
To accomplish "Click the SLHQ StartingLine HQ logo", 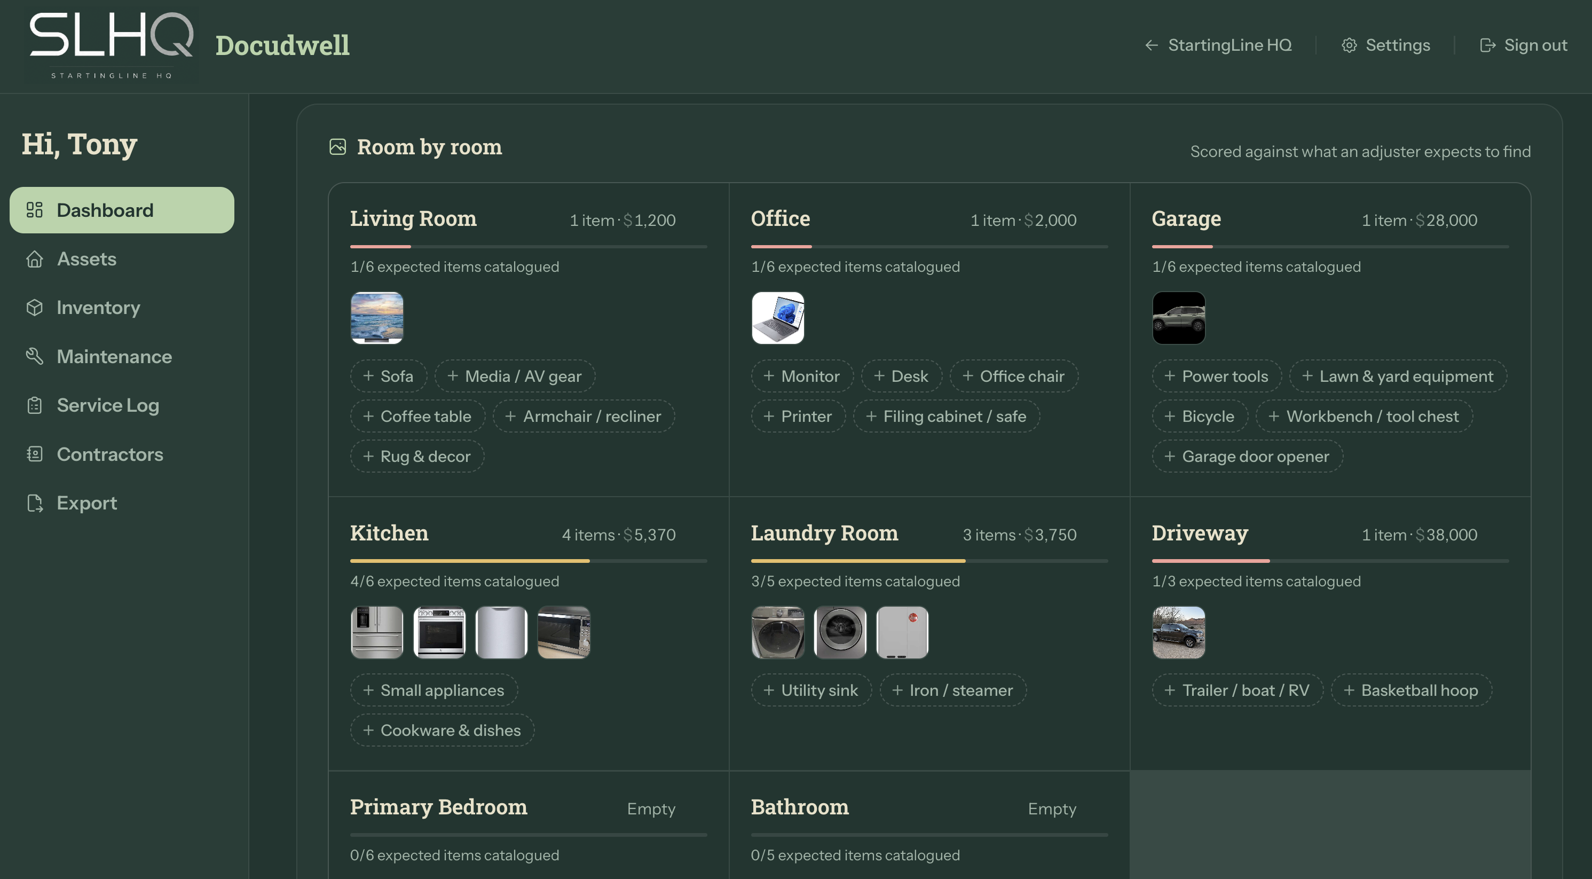I will click(111, 45).
